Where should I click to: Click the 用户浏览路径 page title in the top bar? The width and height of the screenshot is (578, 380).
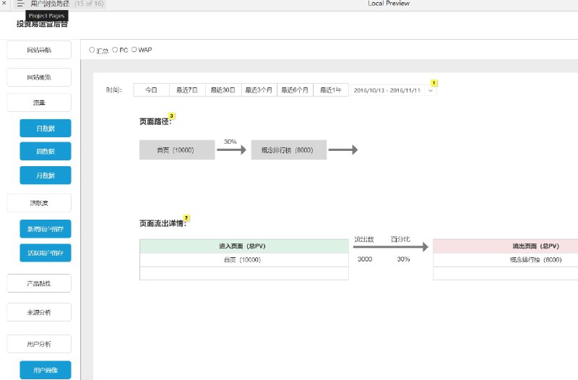pyautogui.click(x=50, y=4)
